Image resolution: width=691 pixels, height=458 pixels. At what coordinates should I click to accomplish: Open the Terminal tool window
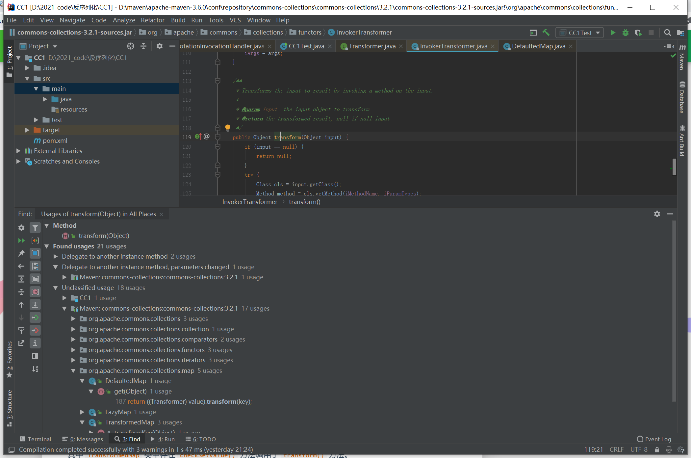(36, 439)
